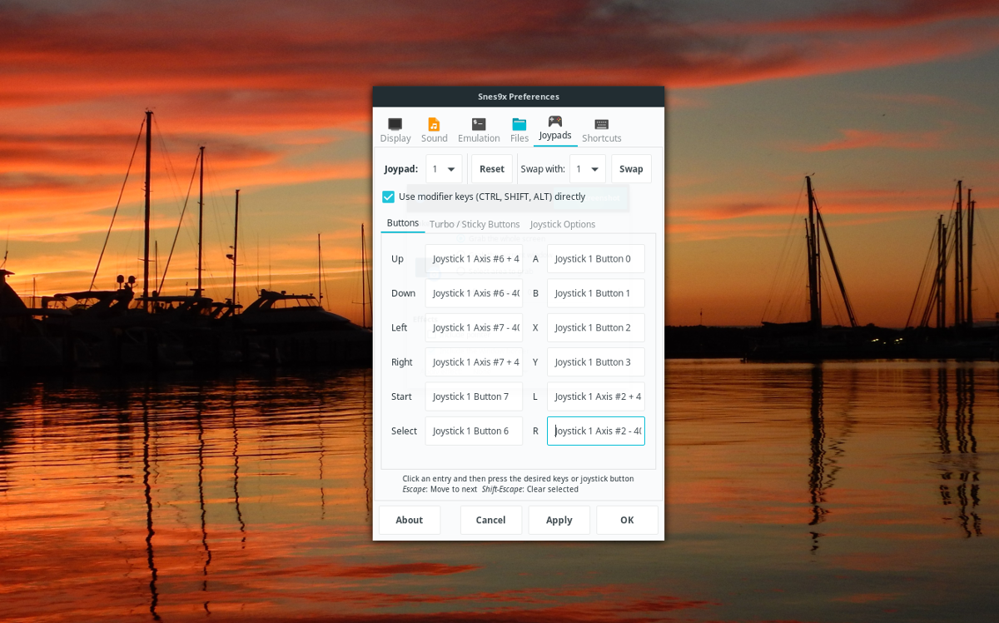999x623 pixels.
Task: Expand the Joypad number dropdown
Action: coord(444,169)
